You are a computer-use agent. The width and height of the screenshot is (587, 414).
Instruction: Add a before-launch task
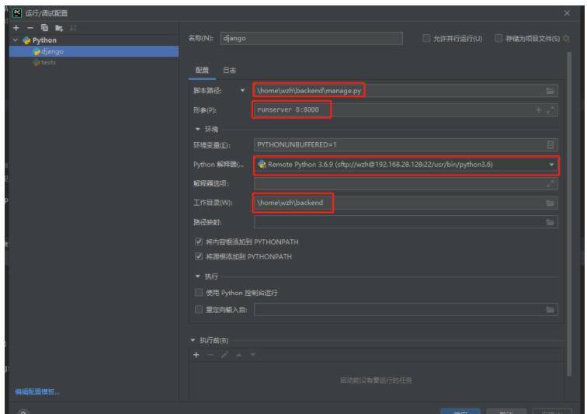tap(196, 354)
